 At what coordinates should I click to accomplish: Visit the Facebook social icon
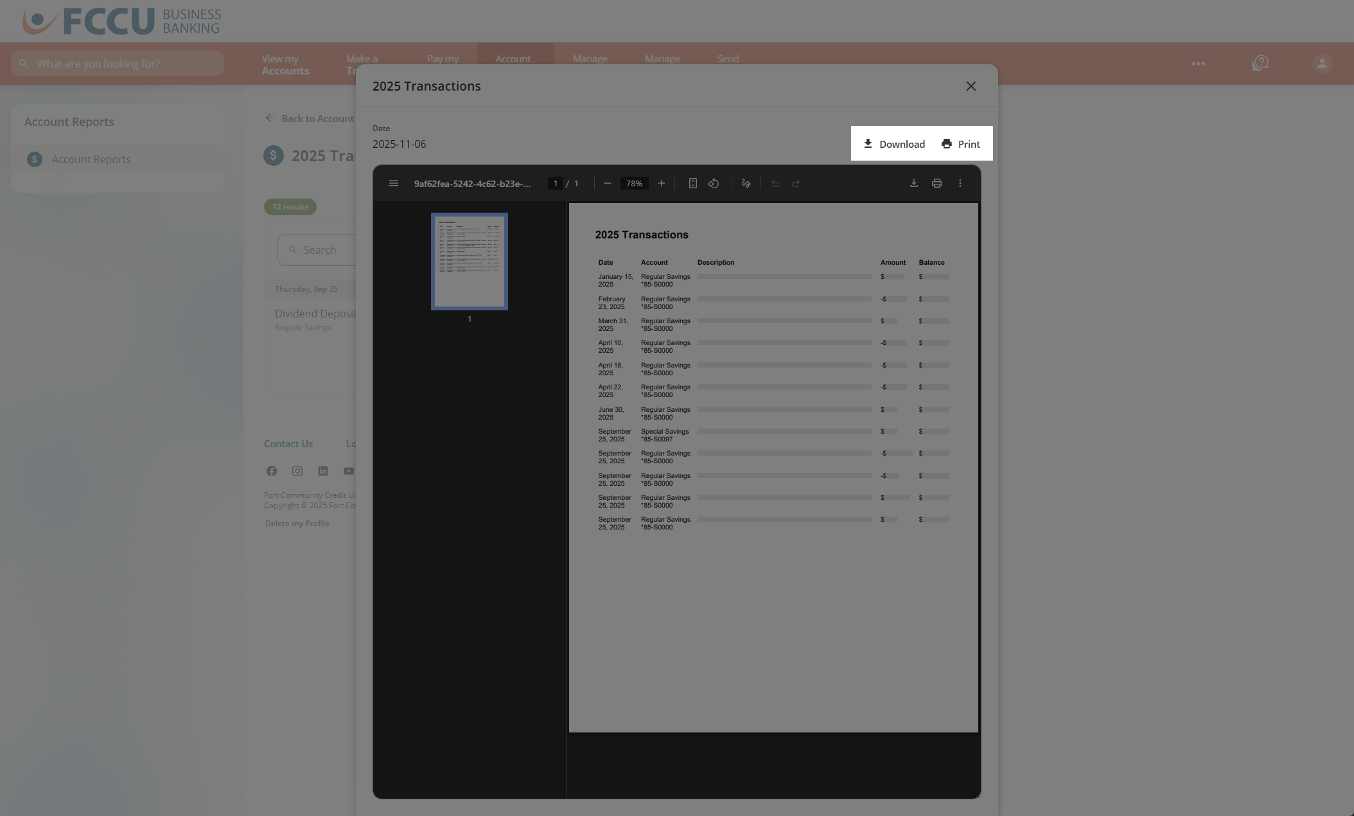point(271,471)
